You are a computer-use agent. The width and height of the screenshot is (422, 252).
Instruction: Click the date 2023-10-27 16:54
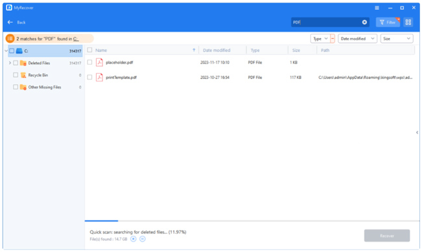tap(215, 77)
